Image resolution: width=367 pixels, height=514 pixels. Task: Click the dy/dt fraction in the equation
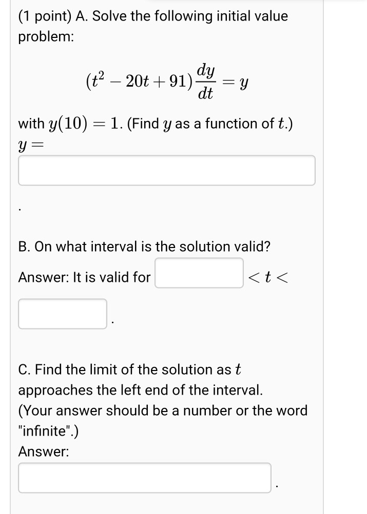[x=206, y=81]
